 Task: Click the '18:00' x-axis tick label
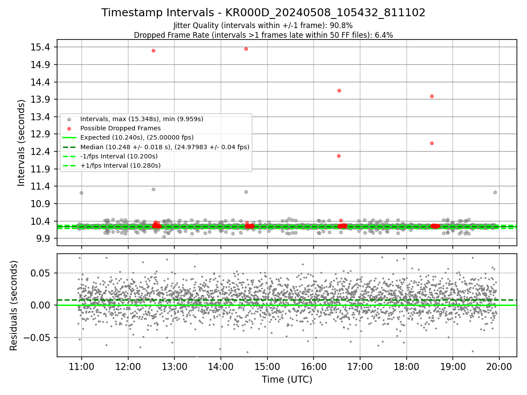click(406, 366)
